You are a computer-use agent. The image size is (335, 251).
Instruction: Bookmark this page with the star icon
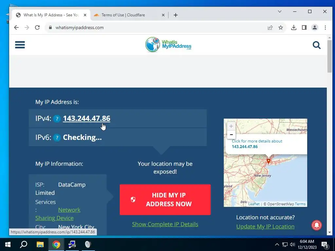pos(281,27)
